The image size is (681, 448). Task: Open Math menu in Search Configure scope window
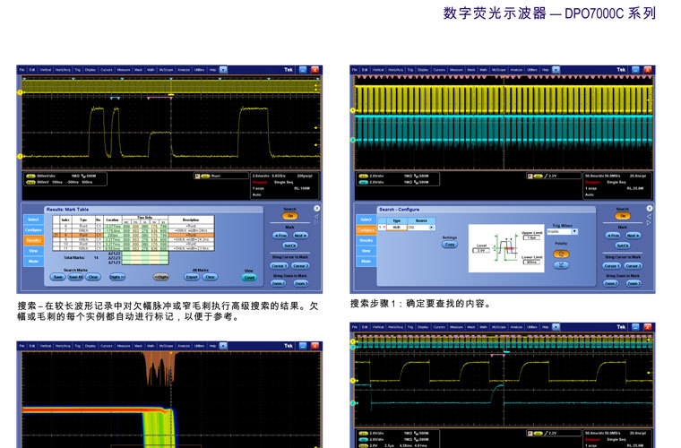click(483, 70)
